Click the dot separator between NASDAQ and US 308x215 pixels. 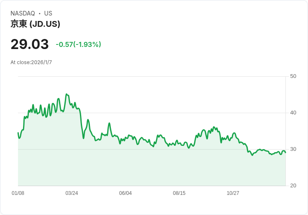tap(39, 13)
